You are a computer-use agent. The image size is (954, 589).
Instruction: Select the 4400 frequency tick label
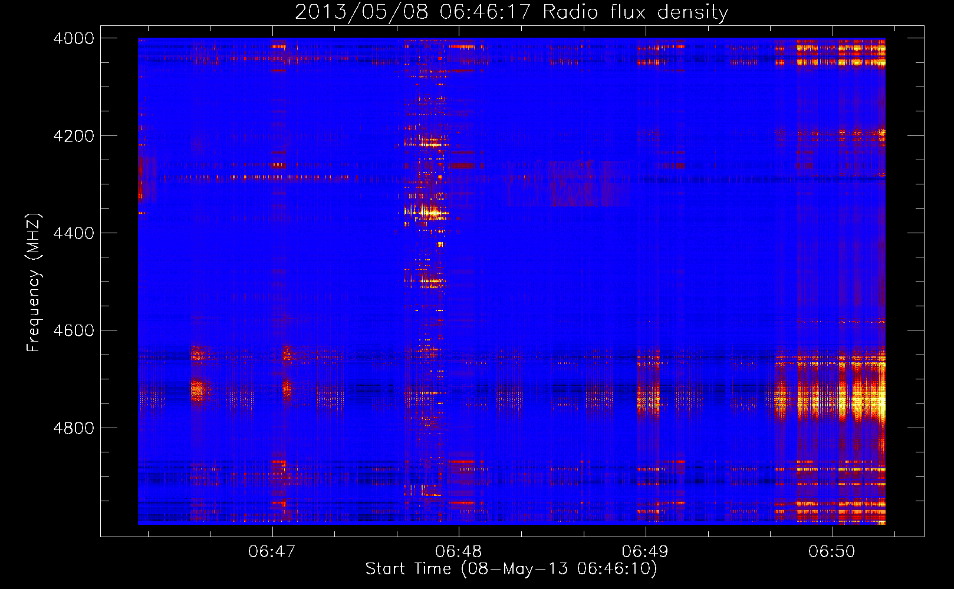[x=74, y=233]
